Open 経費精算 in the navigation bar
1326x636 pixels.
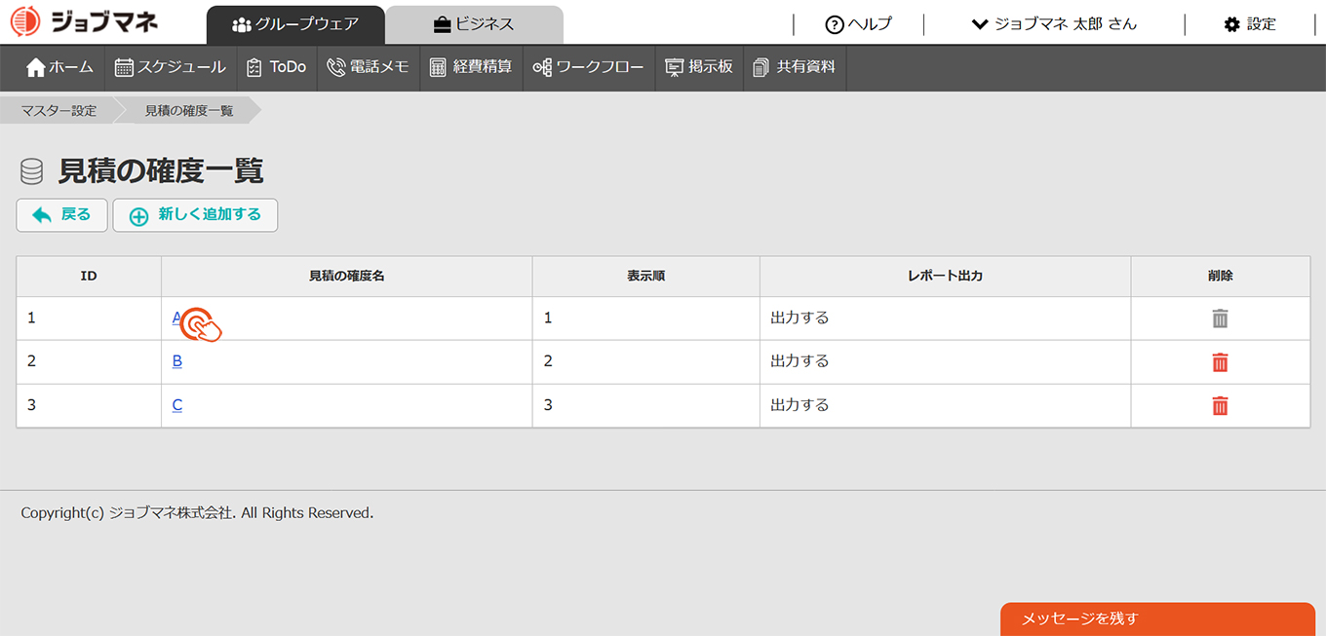471,67
